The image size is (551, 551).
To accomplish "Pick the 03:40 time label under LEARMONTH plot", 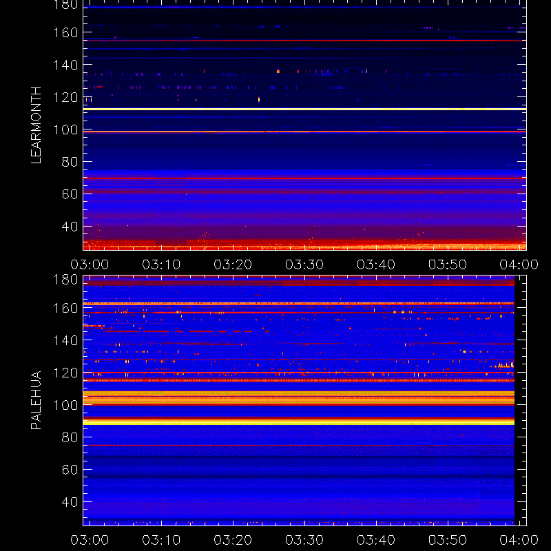I will [x=376, y=264].
